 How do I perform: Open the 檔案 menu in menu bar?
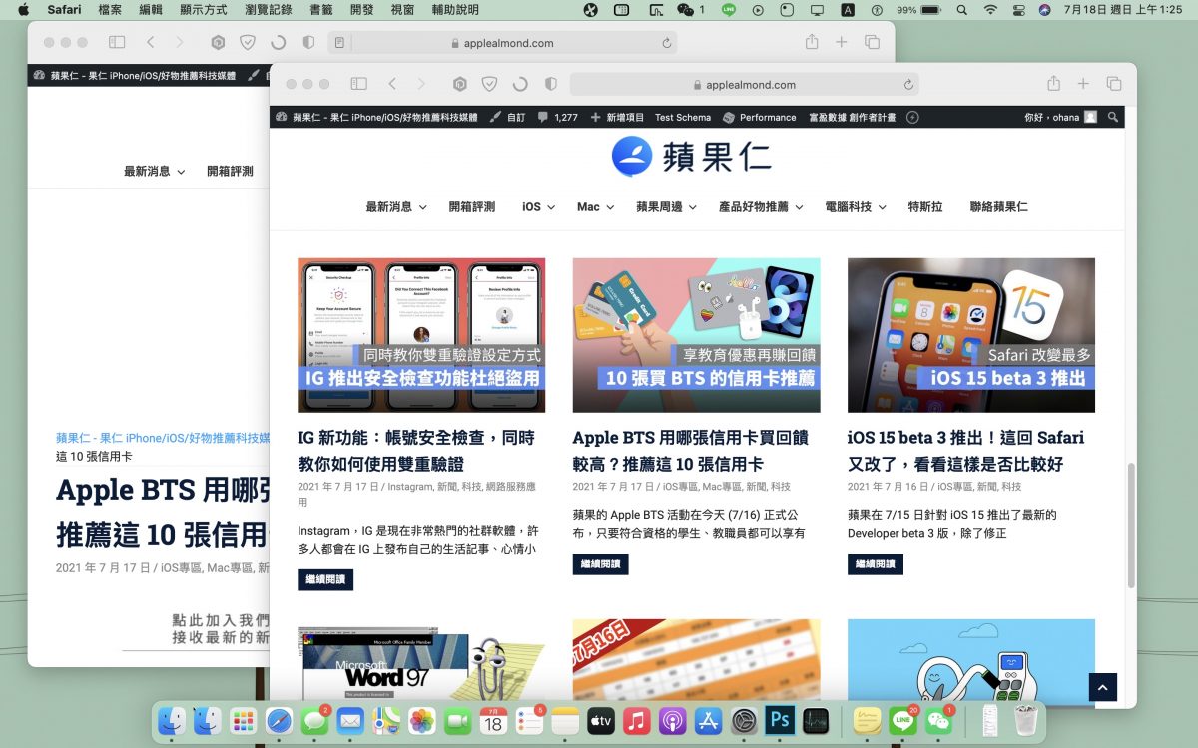(111, 10)
